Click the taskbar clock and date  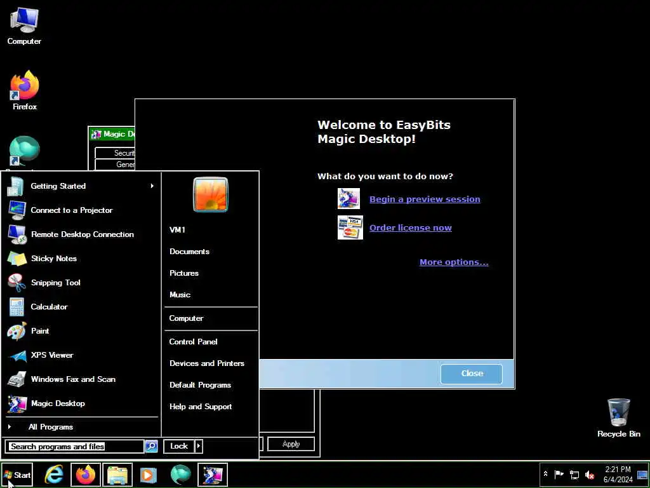point(618,474)
